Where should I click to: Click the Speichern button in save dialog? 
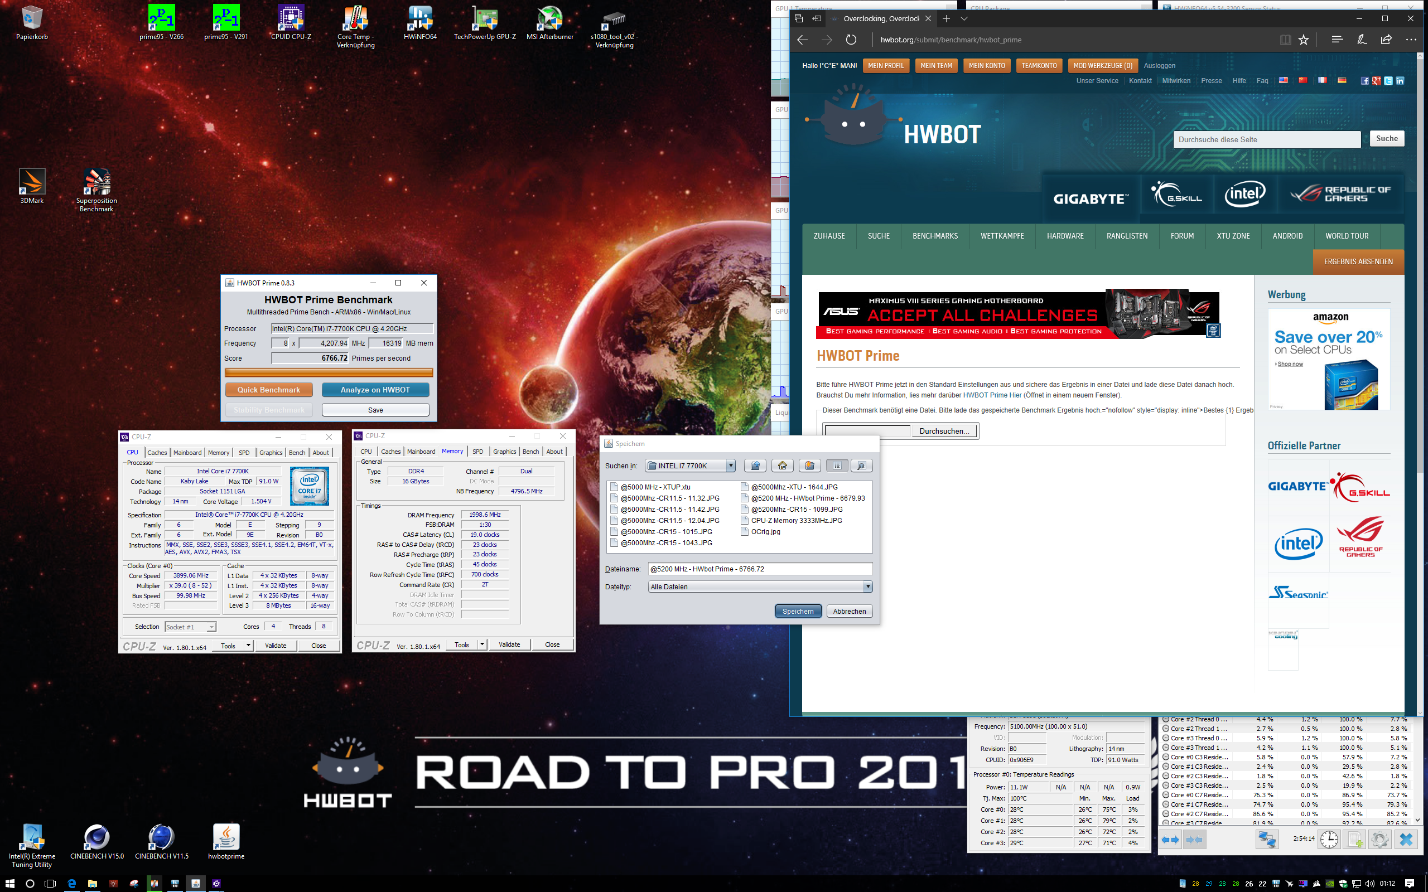coord(798,611)
